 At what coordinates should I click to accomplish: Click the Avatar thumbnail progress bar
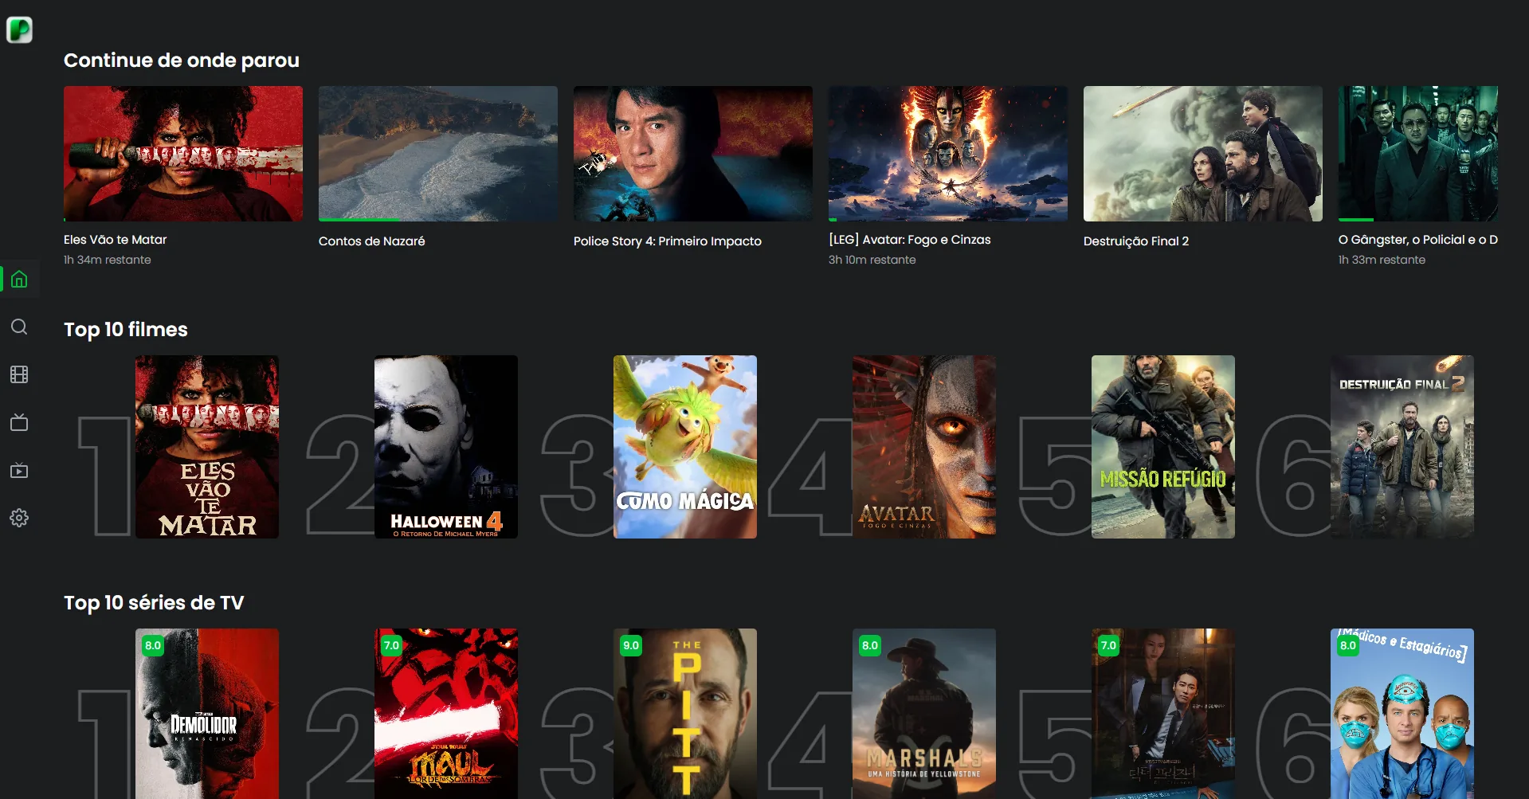point(833,220)
